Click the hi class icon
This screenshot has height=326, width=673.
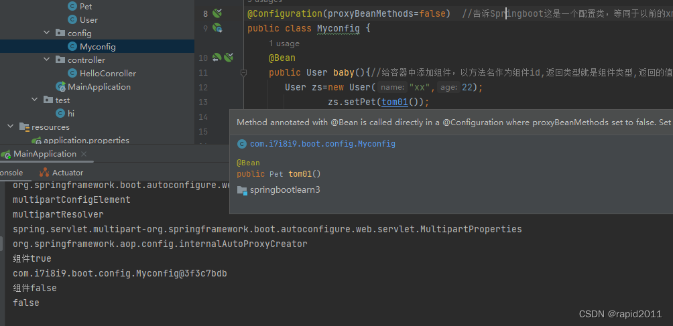60,113
